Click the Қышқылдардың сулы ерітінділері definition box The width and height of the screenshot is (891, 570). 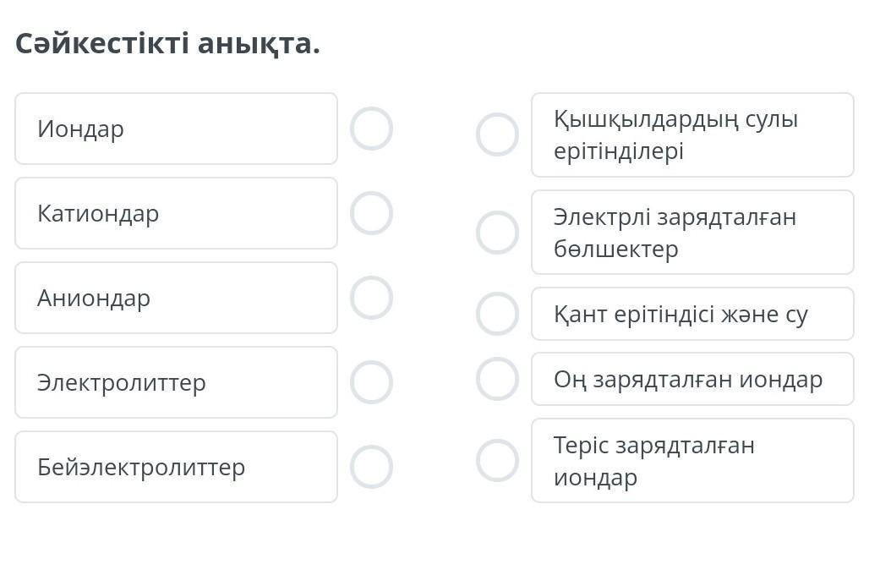pyautogui.click(x=692, y=134)
